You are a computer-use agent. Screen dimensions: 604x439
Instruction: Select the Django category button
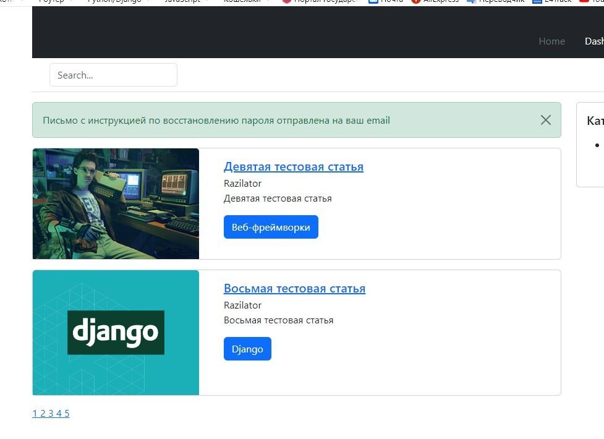(247, 349)
